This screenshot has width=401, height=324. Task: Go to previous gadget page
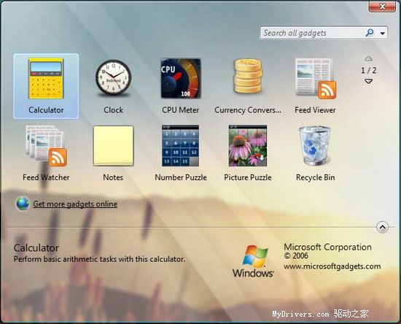368,58
